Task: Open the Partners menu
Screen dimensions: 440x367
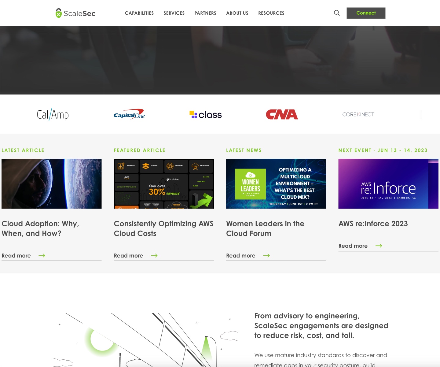Action: (205, 13)
